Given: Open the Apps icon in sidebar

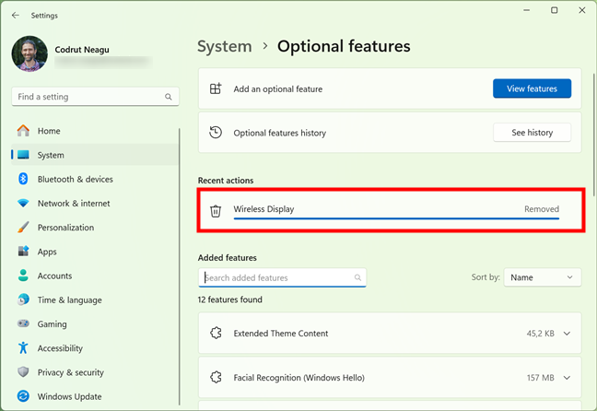Looking at the screenshot, I should pyautogui.click(x=23, y=251).
